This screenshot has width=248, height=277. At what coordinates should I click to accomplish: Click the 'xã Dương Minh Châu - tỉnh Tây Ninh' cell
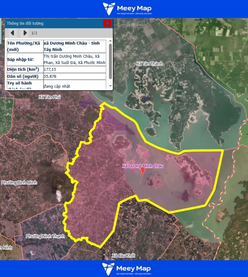point(74,46)
